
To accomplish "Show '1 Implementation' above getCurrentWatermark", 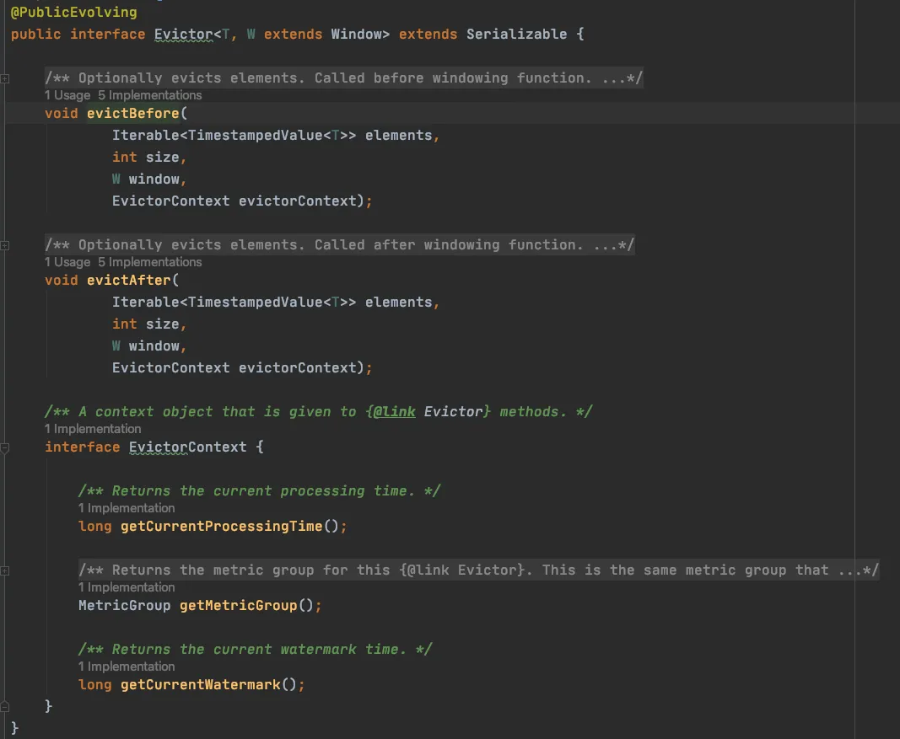I will (x=127, y=667).
